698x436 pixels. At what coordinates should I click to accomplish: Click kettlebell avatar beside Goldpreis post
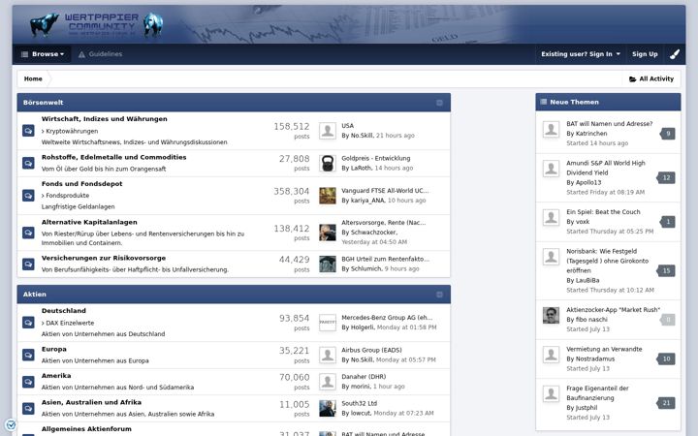328,164
